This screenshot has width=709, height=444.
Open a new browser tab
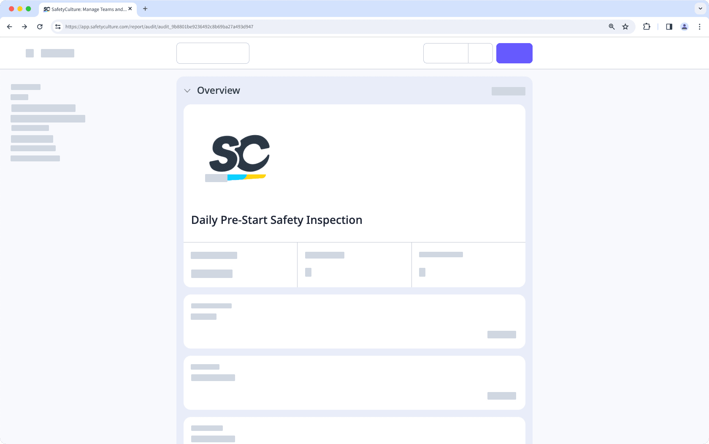point(145,9)
